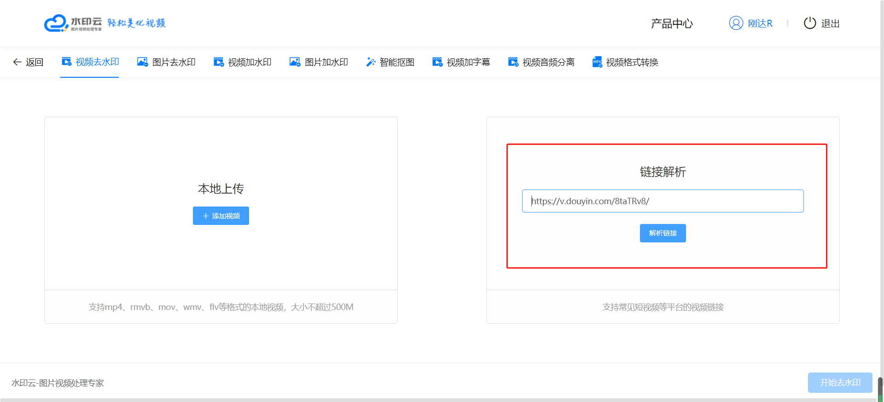Go to the 智能抠图 tab
884x402 pixels.
(x=390, y=62)
